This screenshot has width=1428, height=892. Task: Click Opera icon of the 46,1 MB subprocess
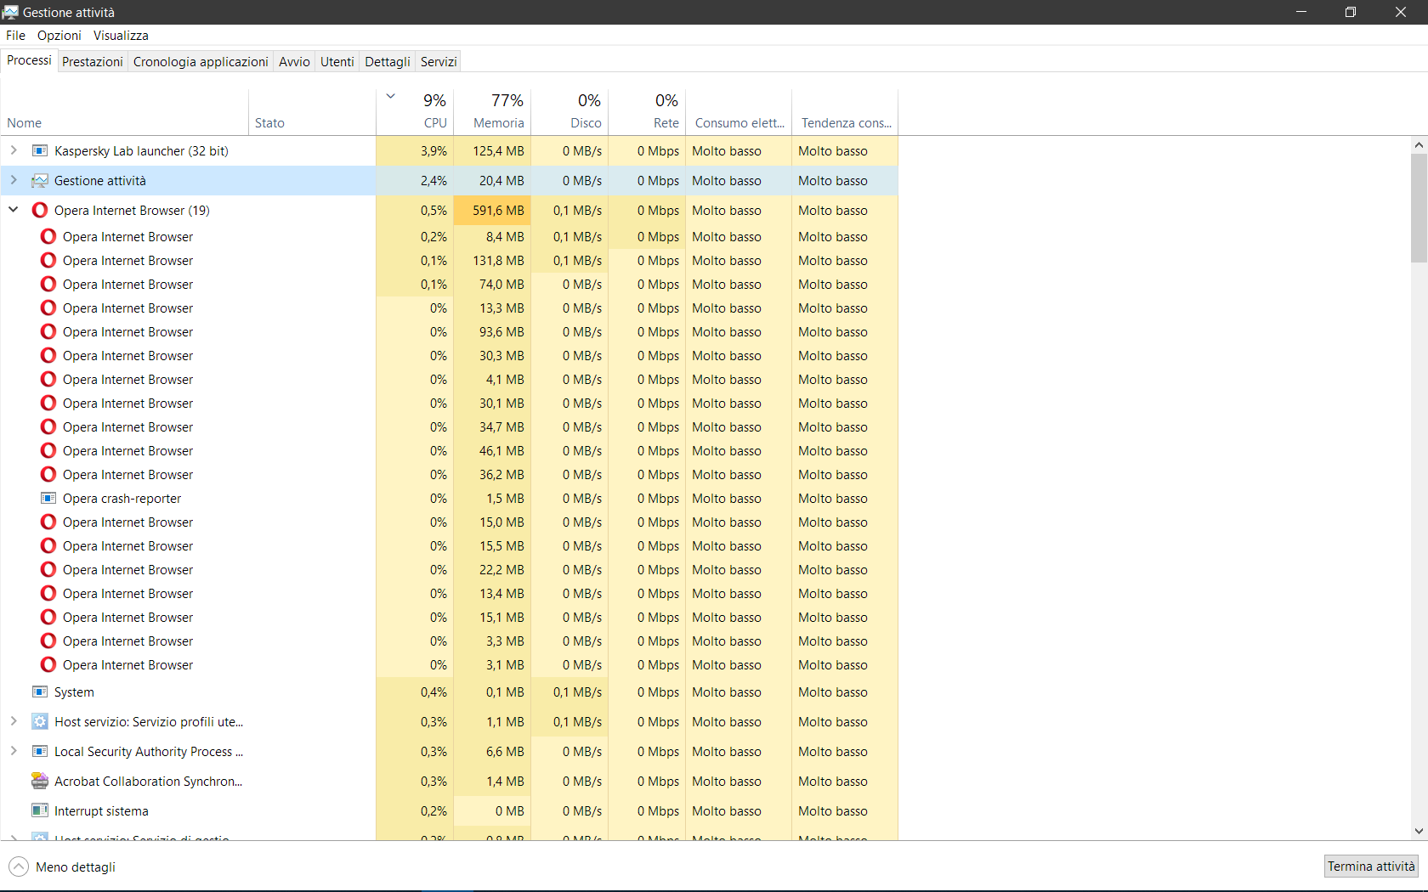pyautogui.click(x=48, y=451)
